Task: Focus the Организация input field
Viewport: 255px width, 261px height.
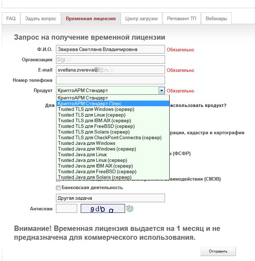Action: pos(110,59)
